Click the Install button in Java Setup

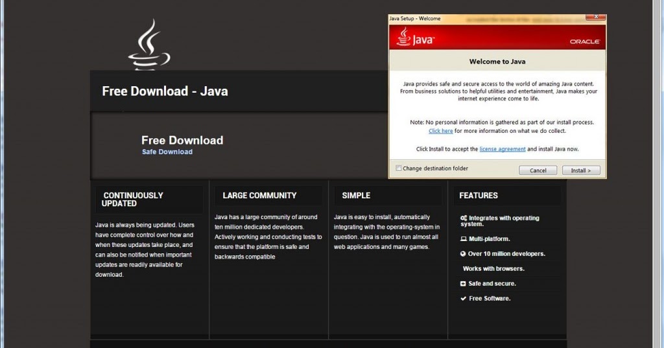tap(581, 170)
